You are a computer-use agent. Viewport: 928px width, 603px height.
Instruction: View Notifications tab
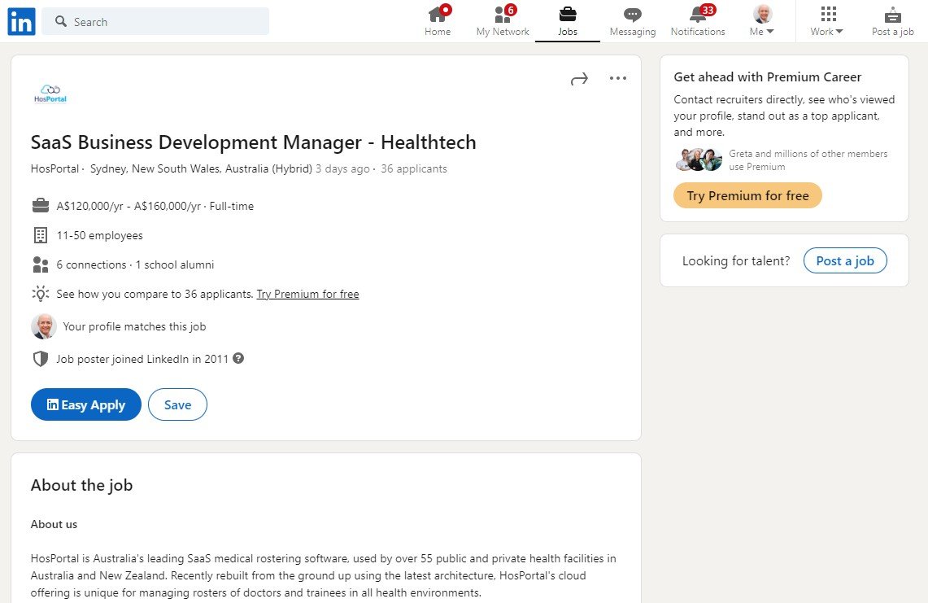click(698, 21)
